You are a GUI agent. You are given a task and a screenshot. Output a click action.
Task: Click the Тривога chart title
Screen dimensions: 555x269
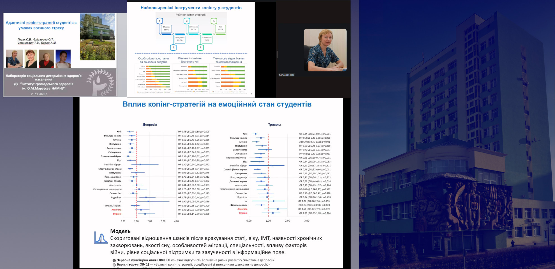(274, 125)
